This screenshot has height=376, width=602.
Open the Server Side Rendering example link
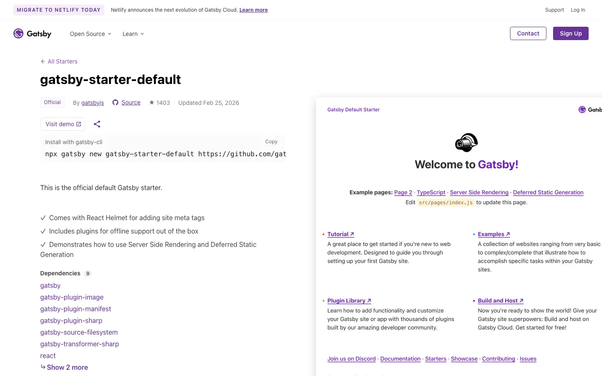pos(479,192)
